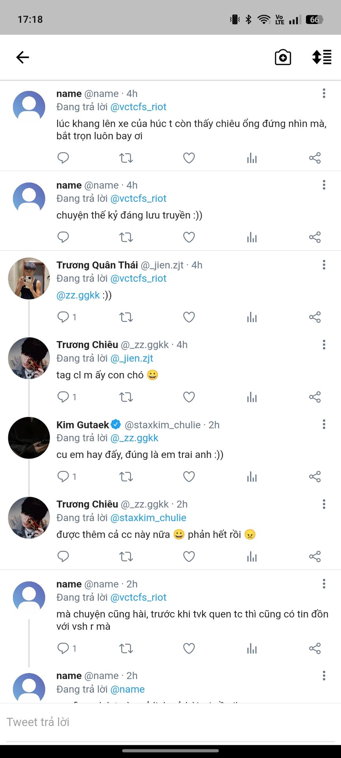Like the 'lúc khang lên xe' reply
341x758 pixels.
[189, 158]
